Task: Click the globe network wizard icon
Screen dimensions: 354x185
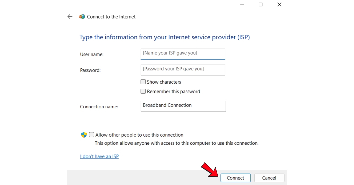Action: click(x=82, y=17)
